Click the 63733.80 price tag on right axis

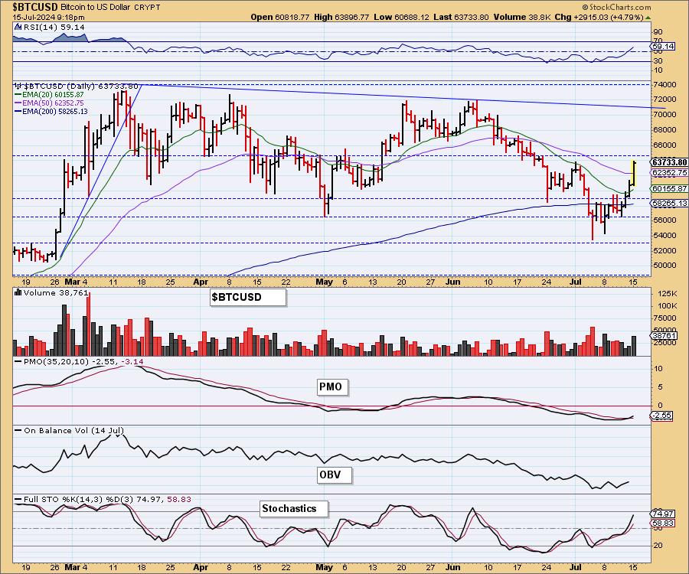pos(670,162)
